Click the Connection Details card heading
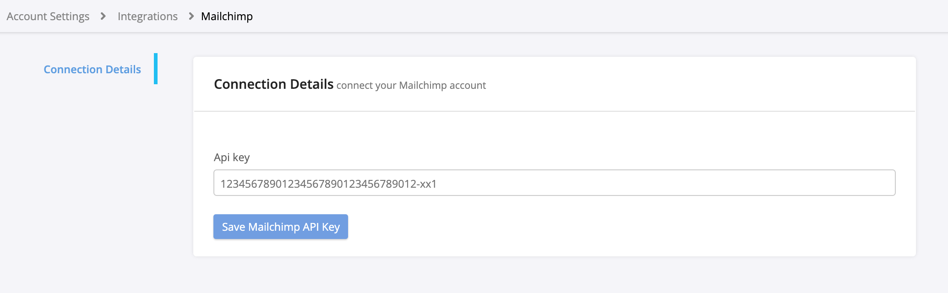948x293 pixels. click(x=274, y=84)
